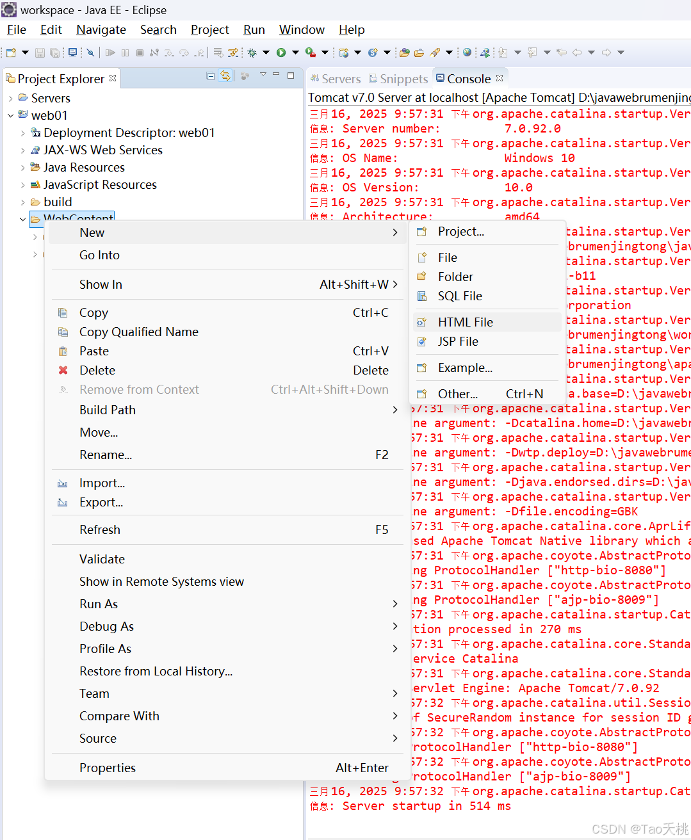Toggle Skip All Breakpoints in toolbar
Viewport: 691px width, 840px height.
tap(90, 52)
